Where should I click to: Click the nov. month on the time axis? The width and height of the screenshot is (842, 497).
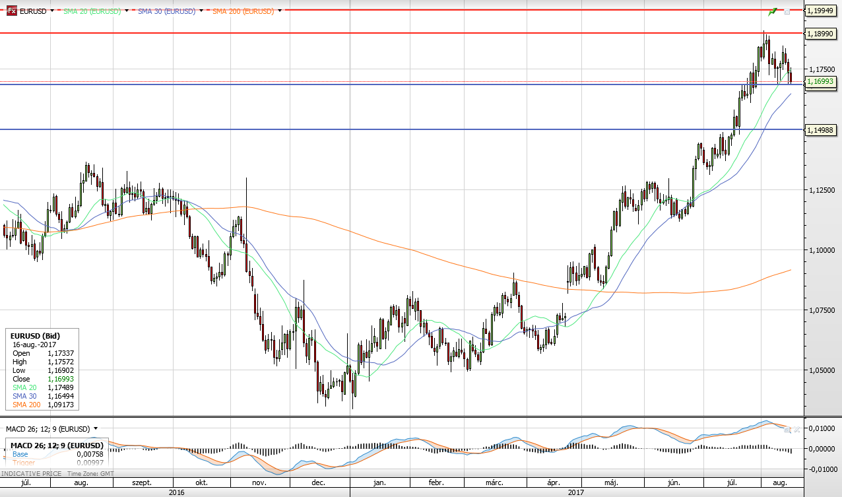259,483
